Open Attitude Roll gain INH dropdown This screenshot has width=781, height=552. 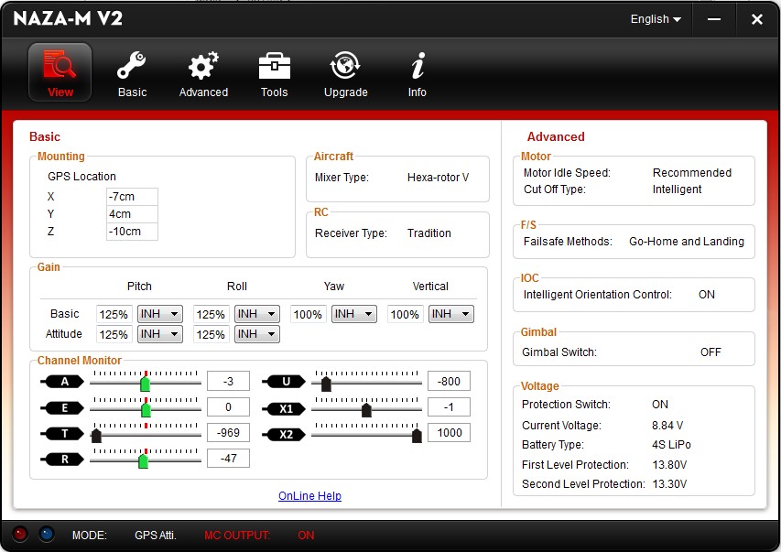click(256, 334)
